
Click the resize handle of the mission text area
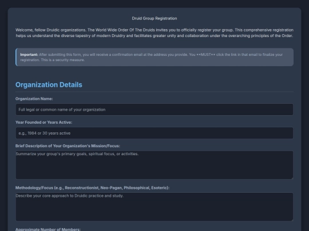click(292, 178)
